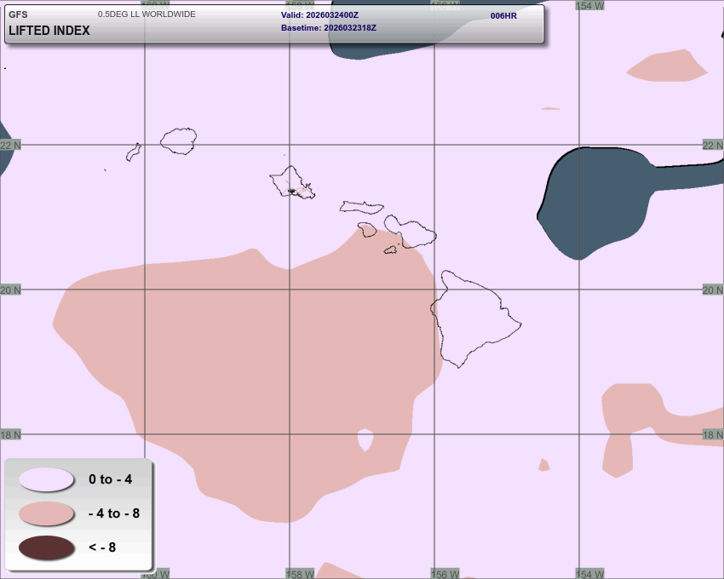Viewport: 724px width, 579px height.
Task: Click the left 20 N latitude label
Action: pyautogui.click(x=10, y=289)
